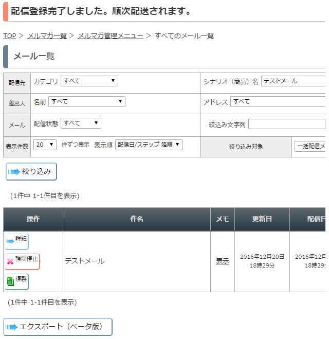This screenshot has width=329, height=339.
Task: Open メルマガ管理メニュー breadcrumb link
Action: pos(111,35)
